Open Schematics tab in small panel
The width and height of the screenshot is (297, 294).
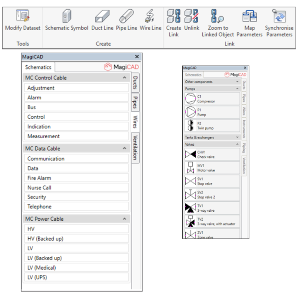click(193, 75)
